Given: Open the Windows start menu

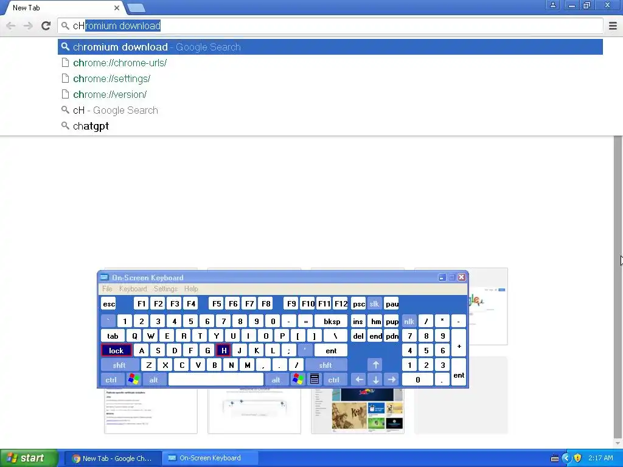Looking at the screenshot, I should pyautogui.click(x=29, y=458).
